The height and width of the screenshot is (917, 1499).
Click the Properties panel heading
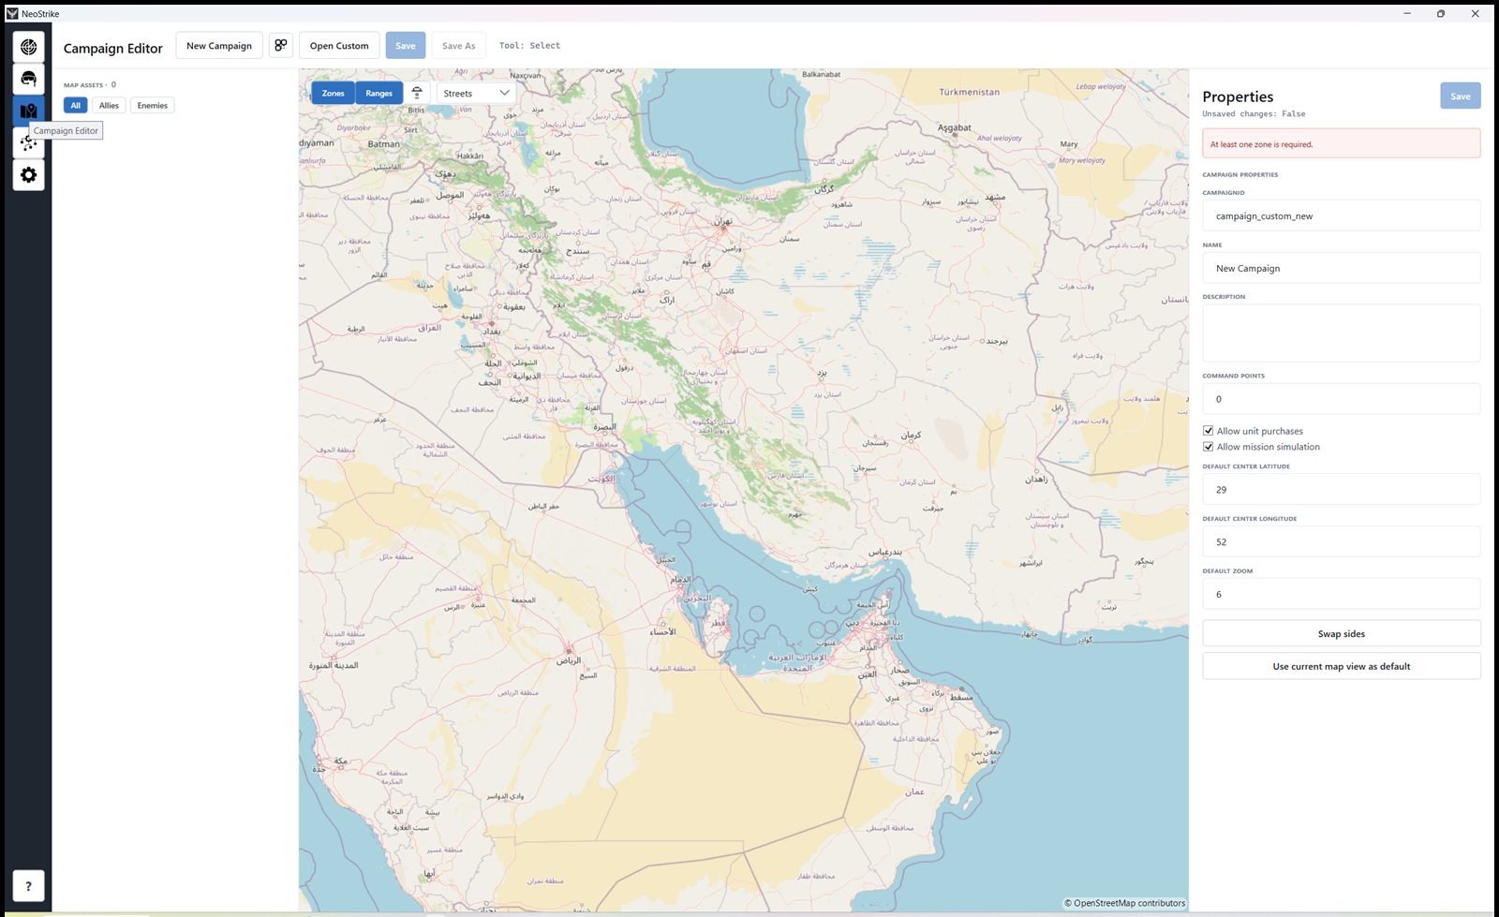pos(1238,96)
